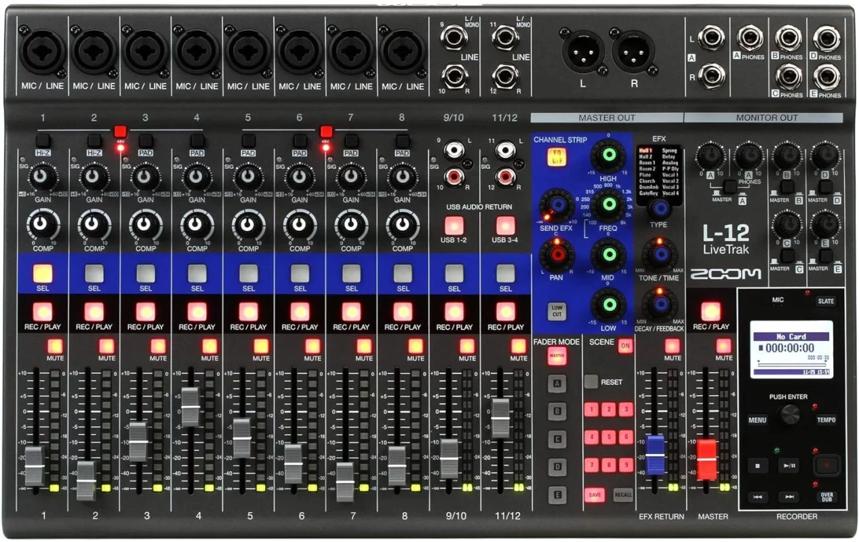This screenshot has height=542, width=859.
Task: Switch fader mode to mix A
Action: click(x=557, y=384)
